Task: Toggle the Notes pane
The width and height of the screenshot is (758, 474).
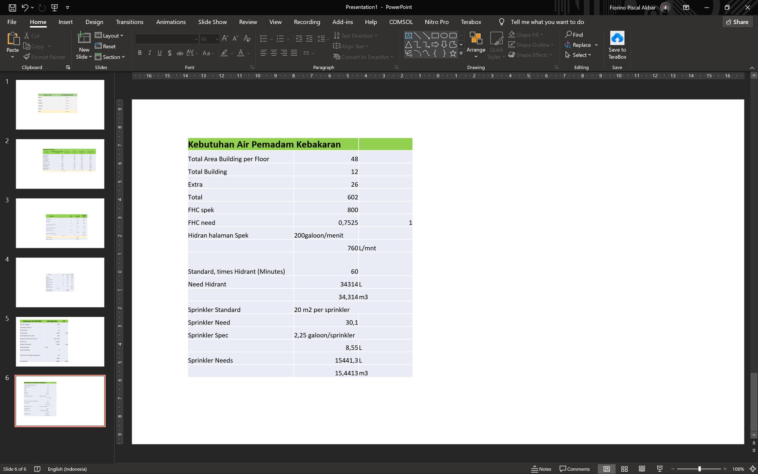Action: point(541,469)
